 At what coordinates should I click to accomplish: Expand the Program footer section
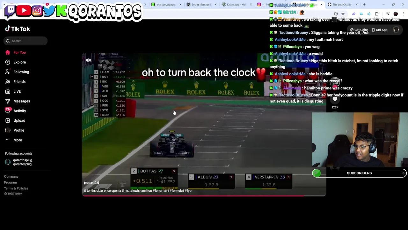(10, 182)
